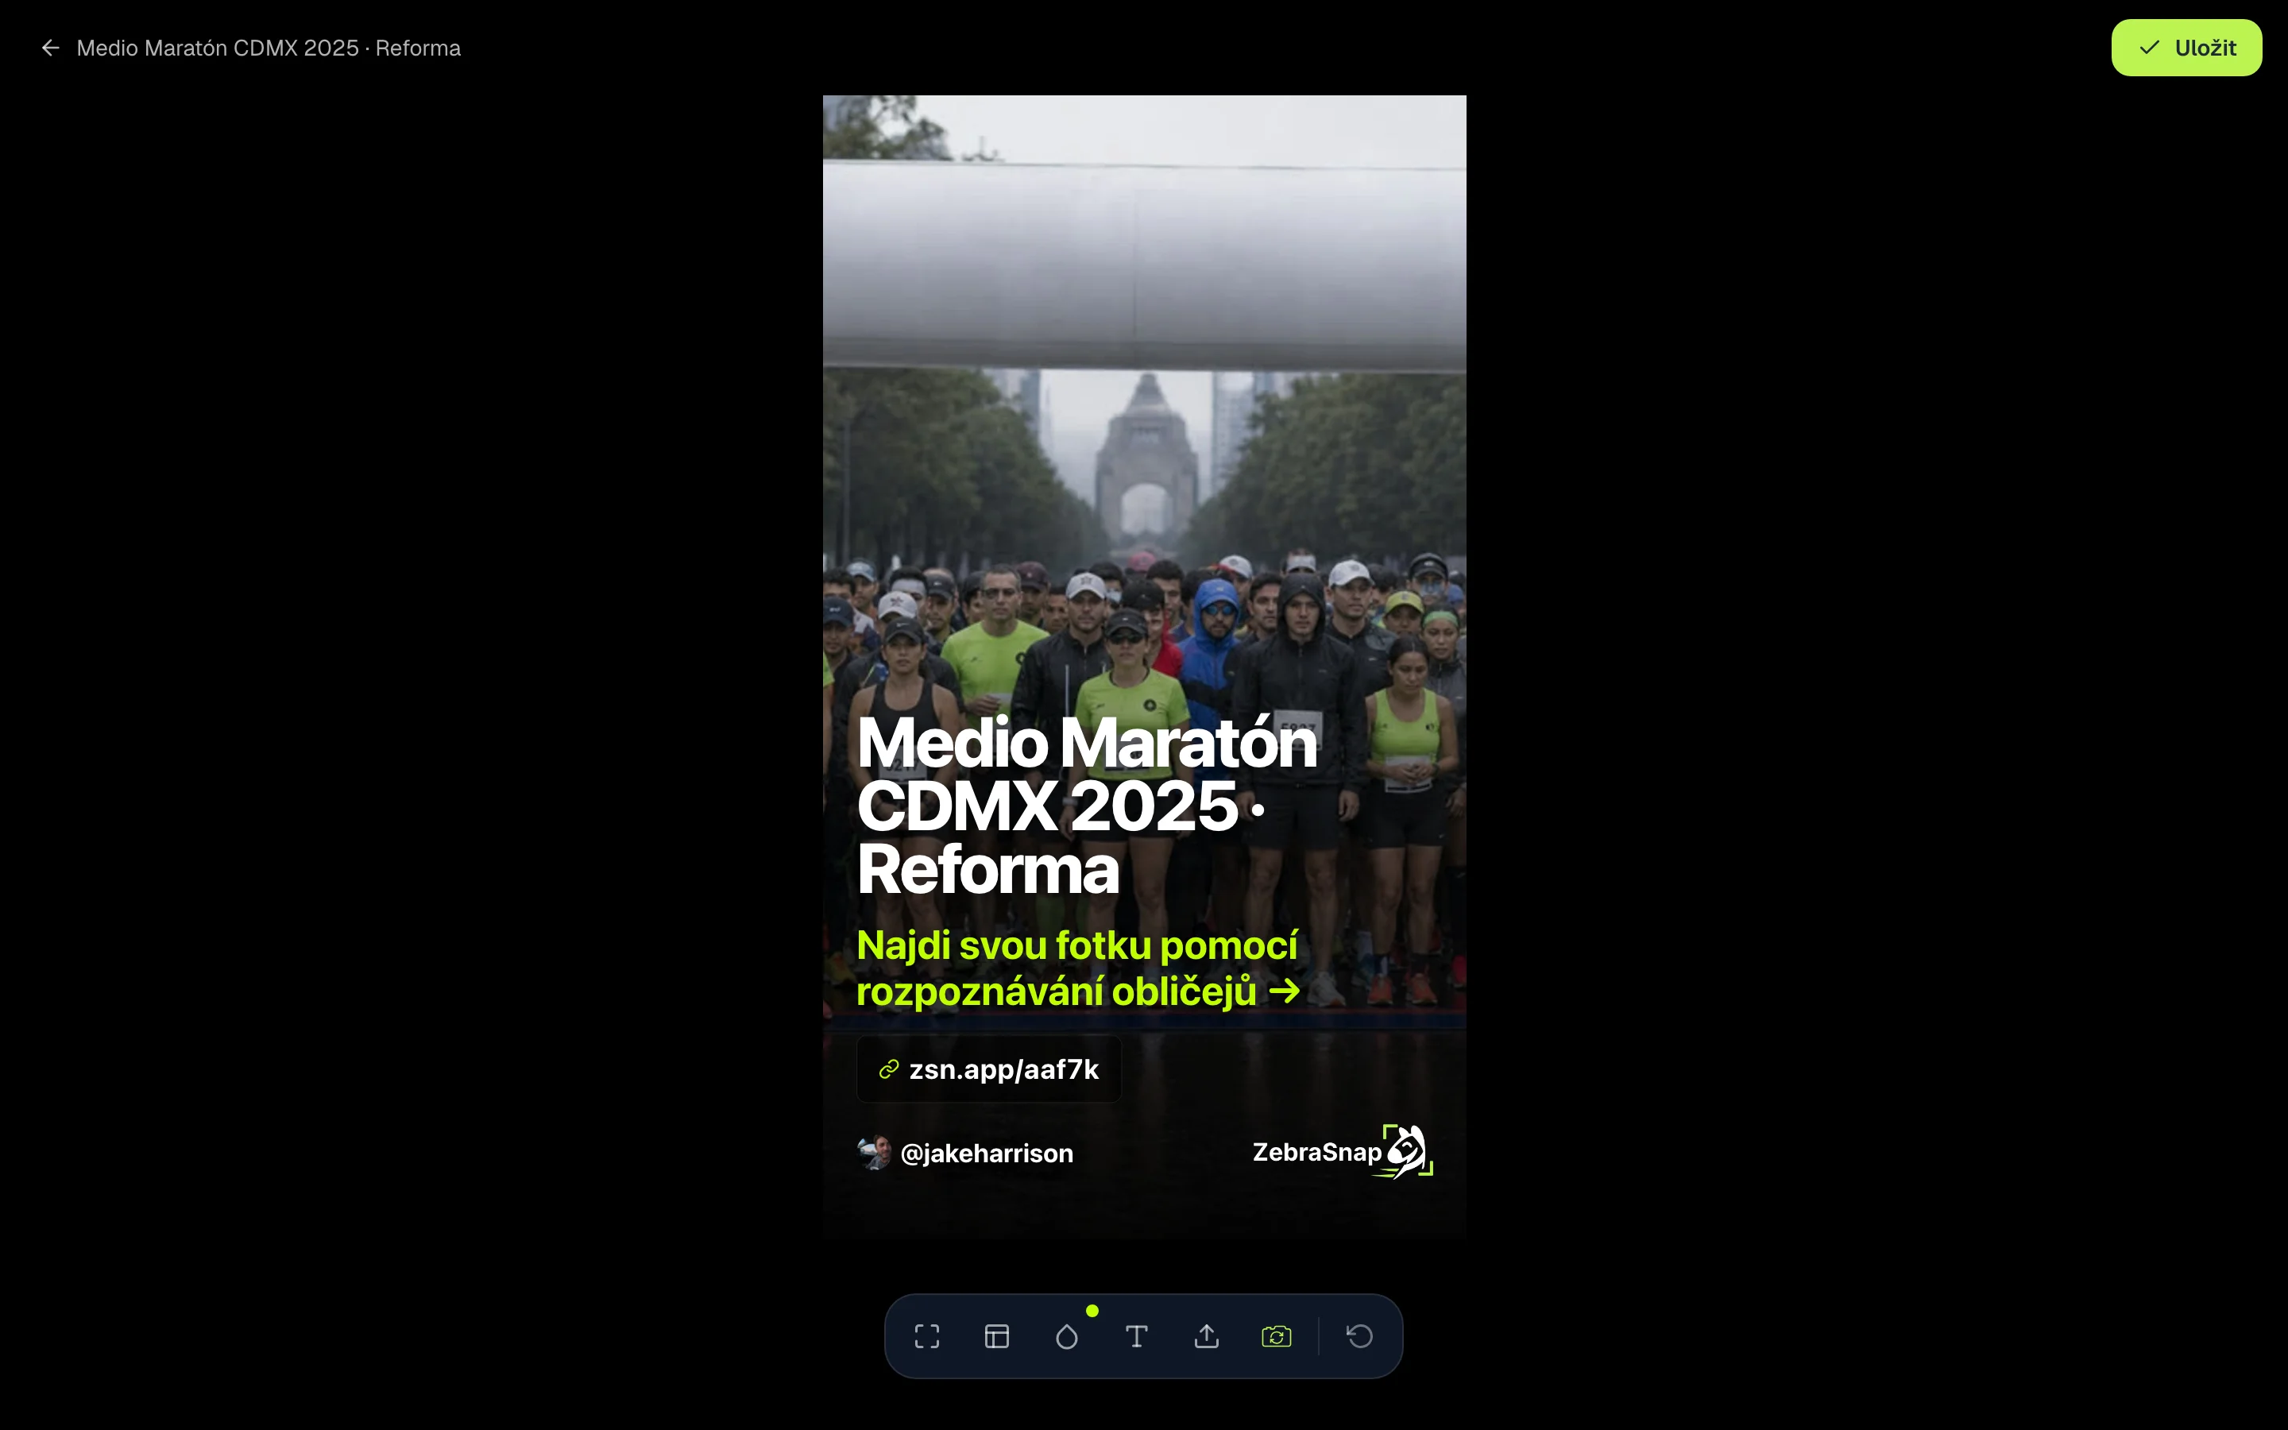Click the ZebraSnap brand text
This screenshot has width=2288, height=1430.
1317,1152
